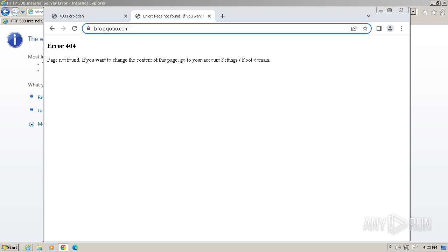
Task: Show hidden system tray icons
Action: click(390, 247)
